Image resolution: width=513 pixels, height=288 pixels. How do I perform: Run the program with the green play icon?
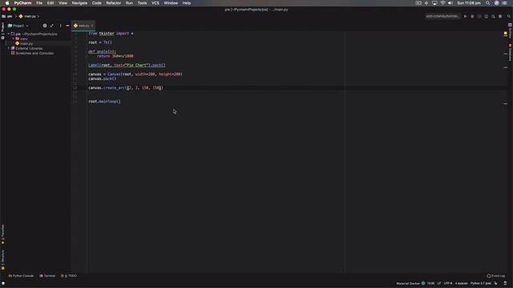[x=465, y=16]
